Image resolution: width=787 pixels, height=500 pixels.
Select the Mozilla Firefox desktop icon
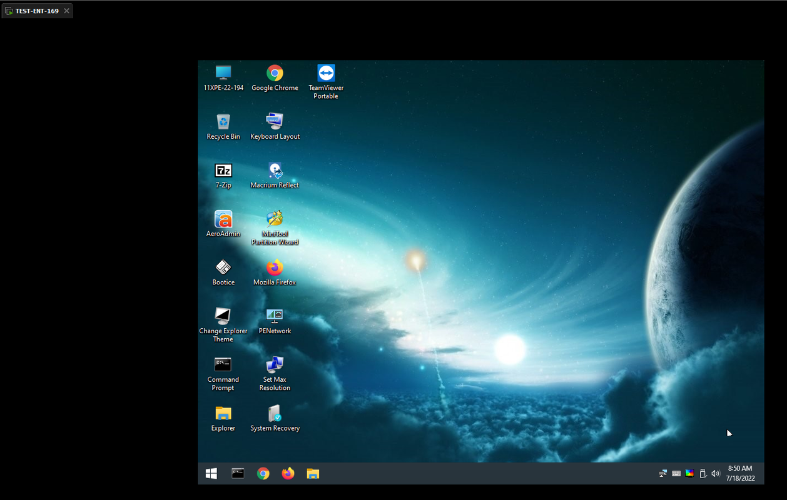coord(275,272)
